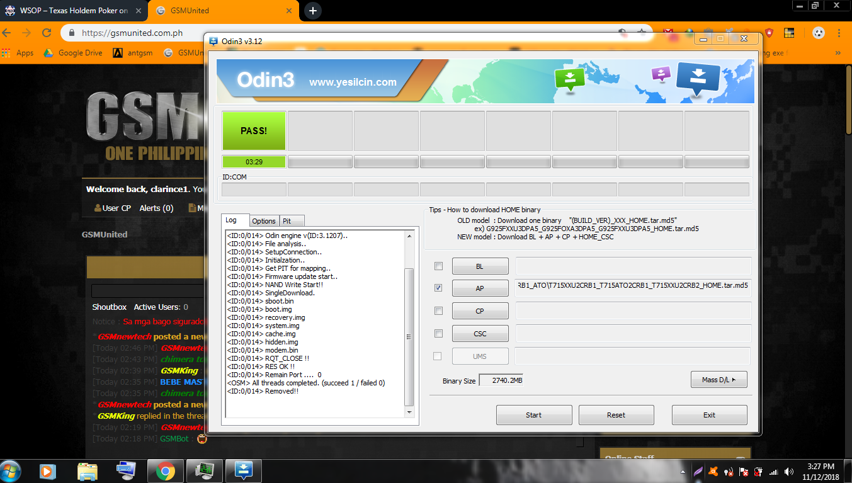Click the 03:29 progress bar
Viewport: 852px width, 483px height.
pos(254,162)
